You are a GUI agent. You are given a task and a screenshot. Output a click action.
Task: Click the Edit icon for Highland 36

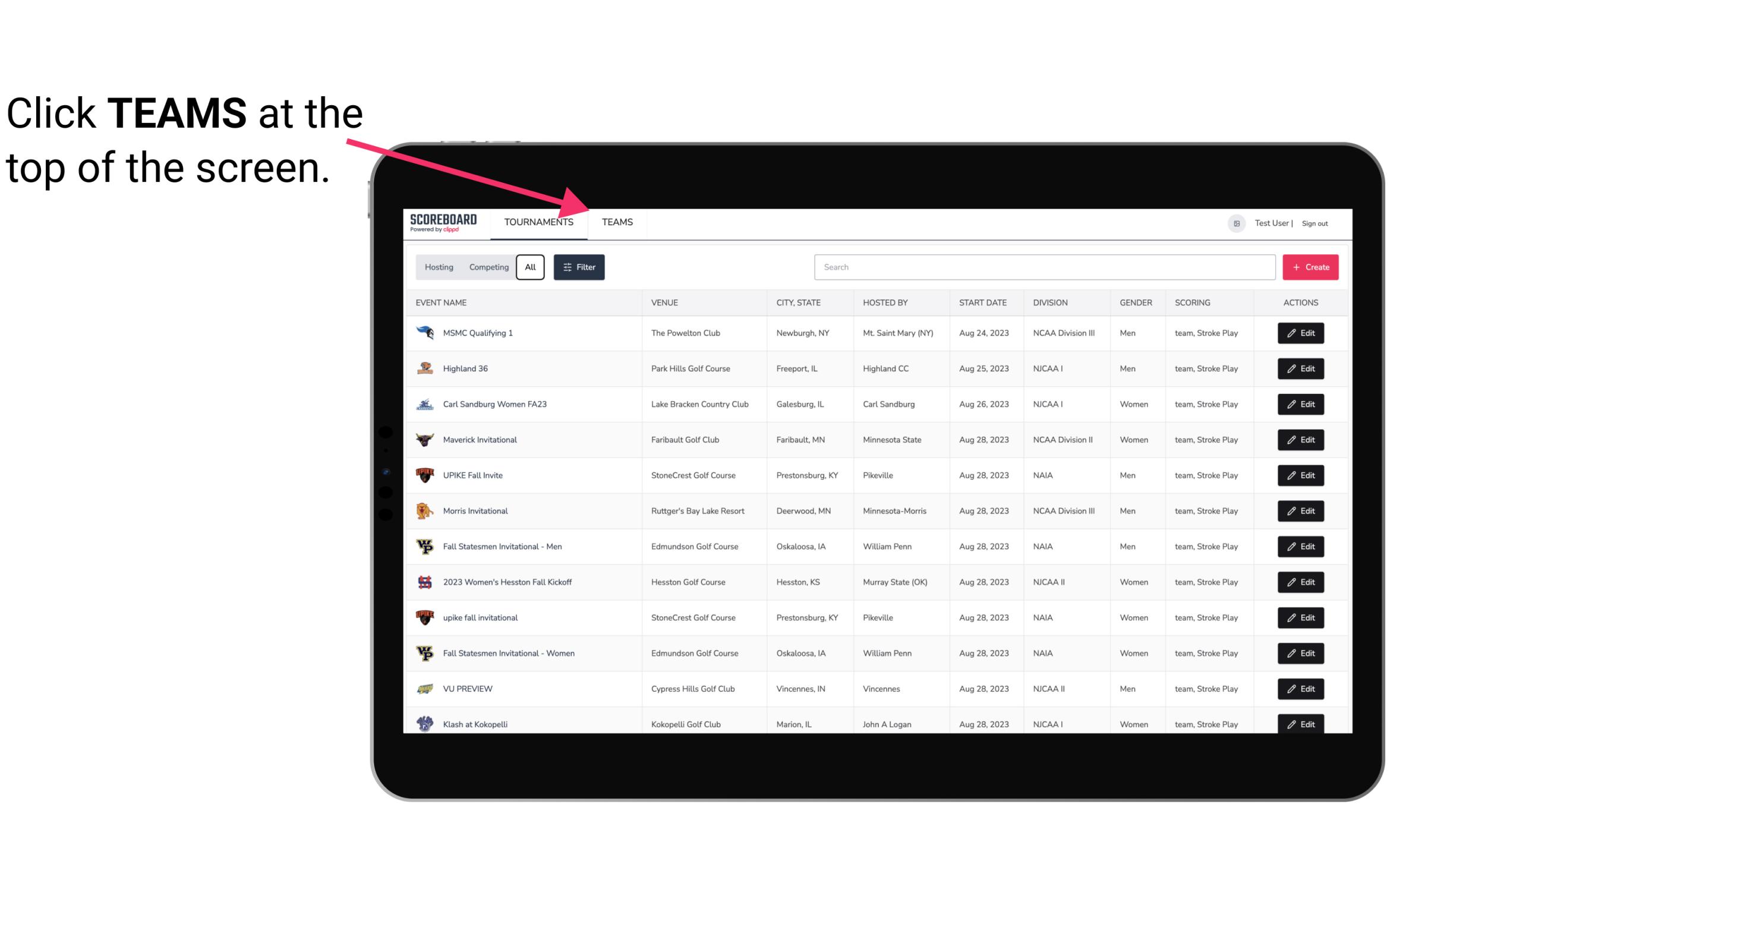tap(1300, 368)
